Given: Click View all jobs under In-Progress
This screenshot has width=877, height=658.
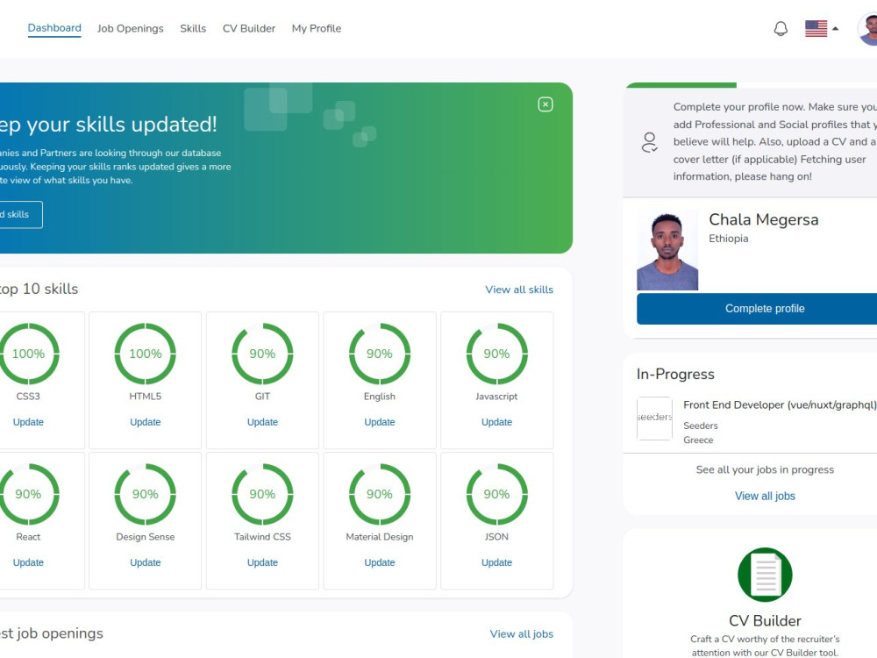Looking at the screenshot, I should [x=765, y=496].
